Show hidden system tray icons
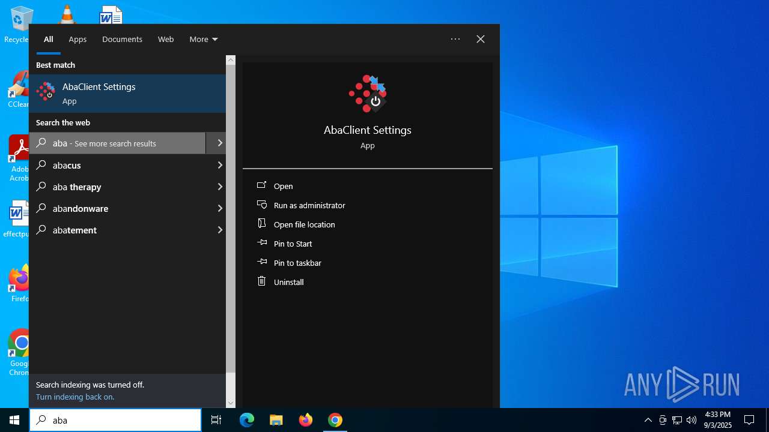The image size is (769, 432). tap(648, 420)
